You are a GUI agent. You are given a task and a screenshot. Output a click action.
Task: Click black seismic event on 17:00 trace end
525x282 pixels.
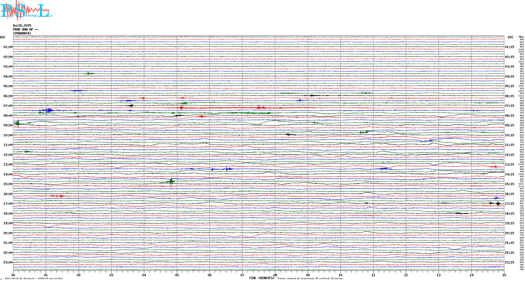498,204
